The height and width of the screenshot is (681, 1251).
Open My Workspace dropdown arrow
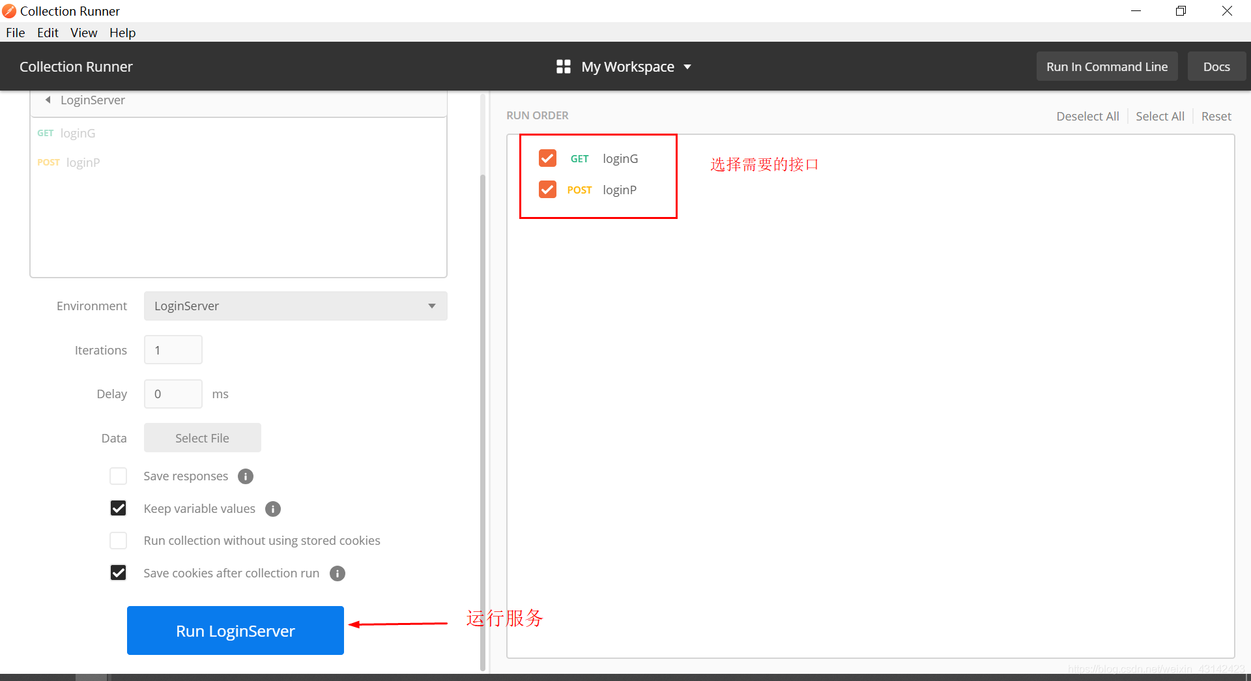point(687,67)
